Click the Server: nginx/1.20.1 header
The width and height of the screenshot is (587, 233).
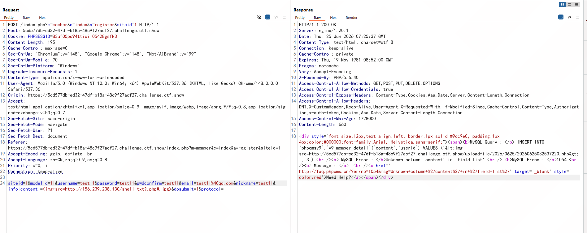(324, 31)
